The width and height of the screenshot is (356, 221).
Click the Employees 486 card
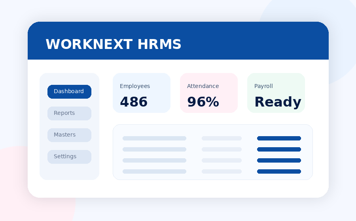[142, 93]
